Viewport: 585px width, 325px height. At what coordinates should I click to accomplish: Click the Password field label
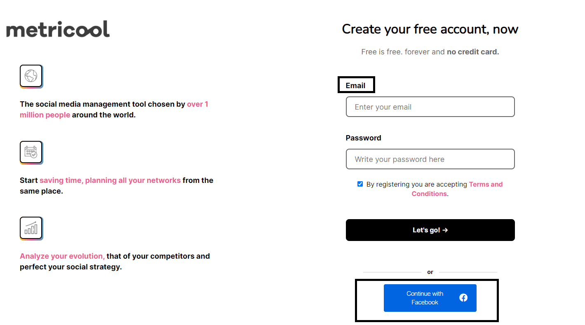click(363, 138)
